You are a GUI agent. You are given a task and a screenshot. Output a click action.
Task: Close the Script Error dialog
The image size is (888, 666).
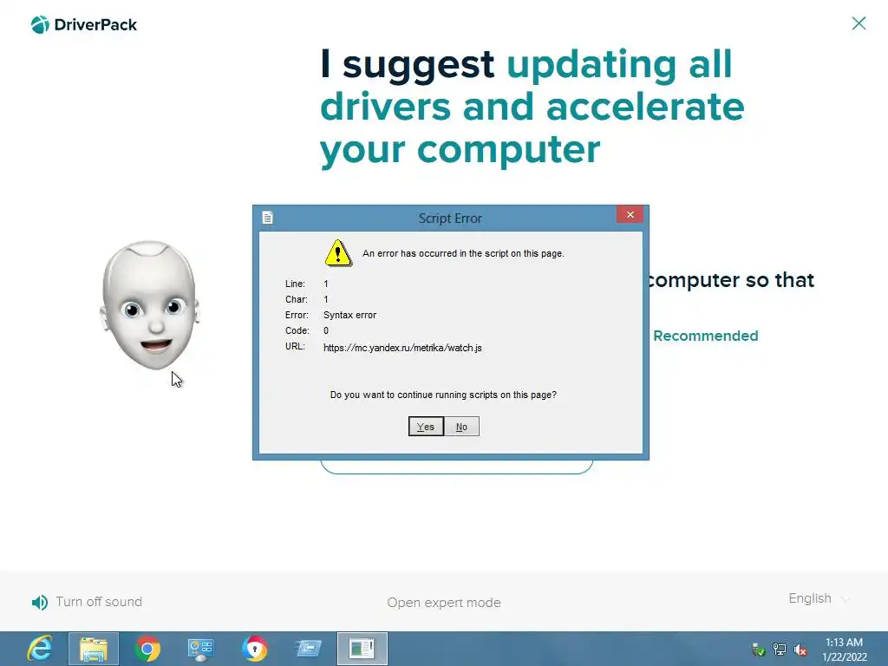click(x=630, y=215)
